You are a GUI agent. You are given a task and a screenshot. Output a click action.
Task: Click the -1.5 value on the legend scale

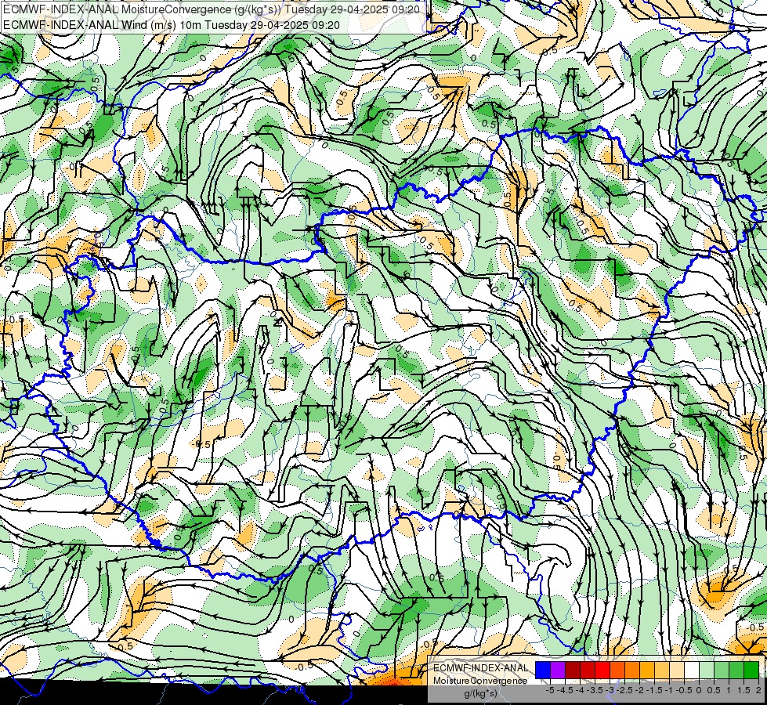(x=654, y=690)
